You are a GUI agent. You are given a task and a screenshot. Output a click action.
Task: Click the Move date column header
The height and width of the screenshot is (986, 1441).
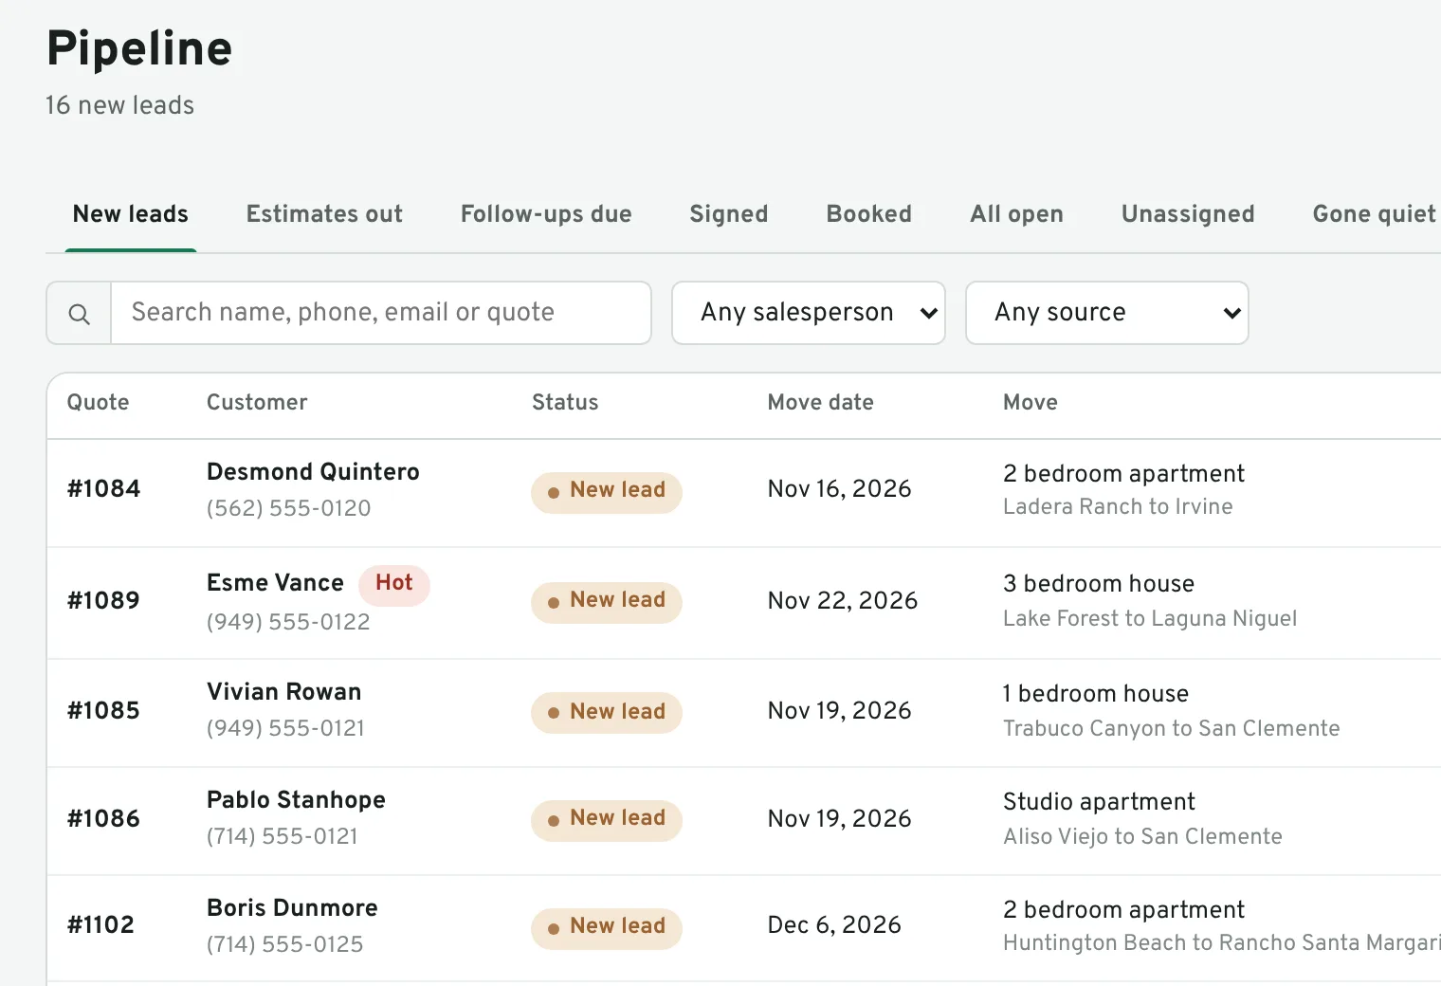pyautogui.click(x=821, y=403)
